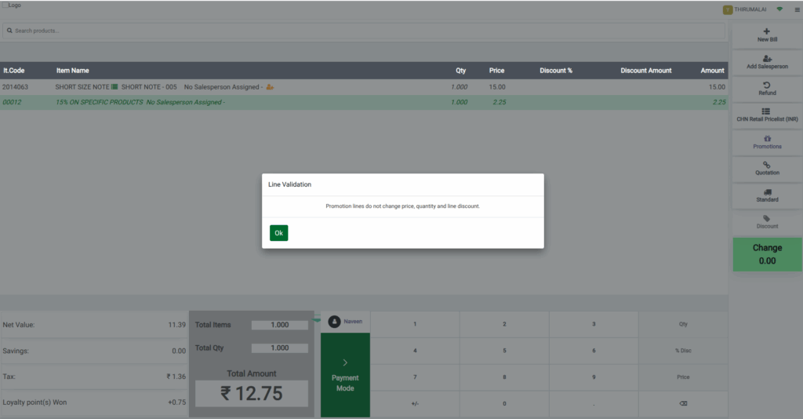The width and height of the screenshot is (803, 419).
Task: Select the % Disc keypad mode
Action: coord(683,351)
